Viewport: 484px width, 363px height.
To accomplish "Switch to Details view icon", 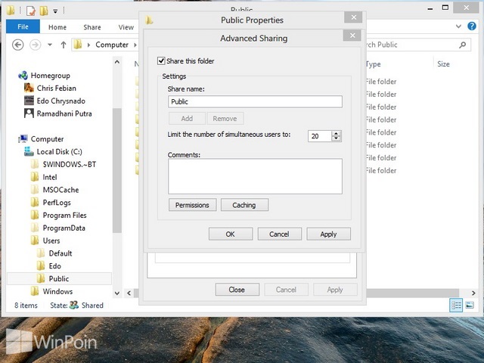I will [x=456, y=306].
